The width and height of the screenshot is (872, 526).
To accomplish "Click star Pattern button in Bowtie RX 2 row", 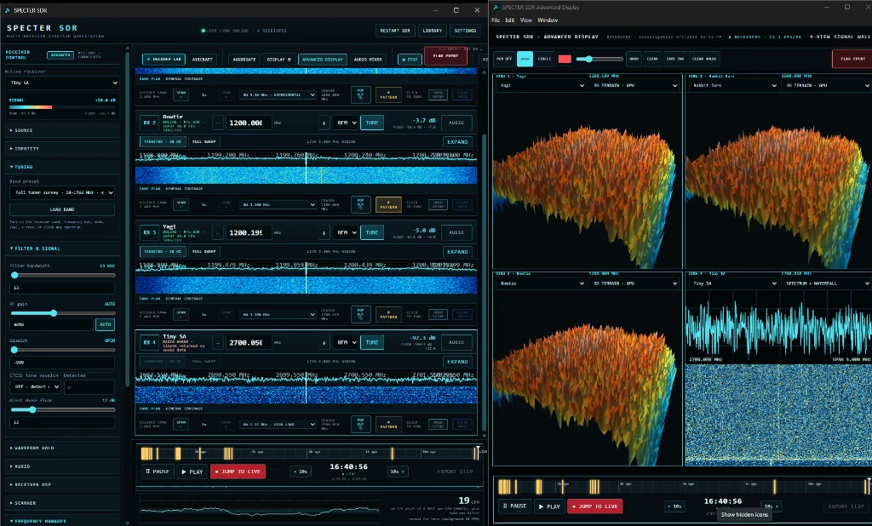I will 388,204.
